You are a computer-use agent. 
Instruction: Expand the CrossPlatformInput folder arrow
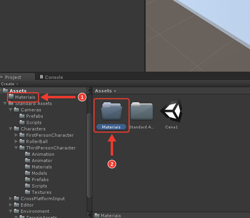coord(11,199)
